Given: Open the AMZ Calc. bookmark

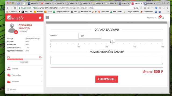Looking at the screenshot, I should coord(27,11).
